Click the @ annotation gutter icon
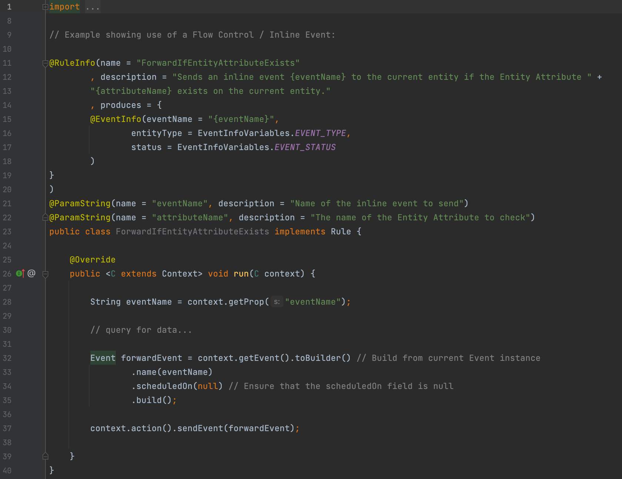 tap(31, 274)
